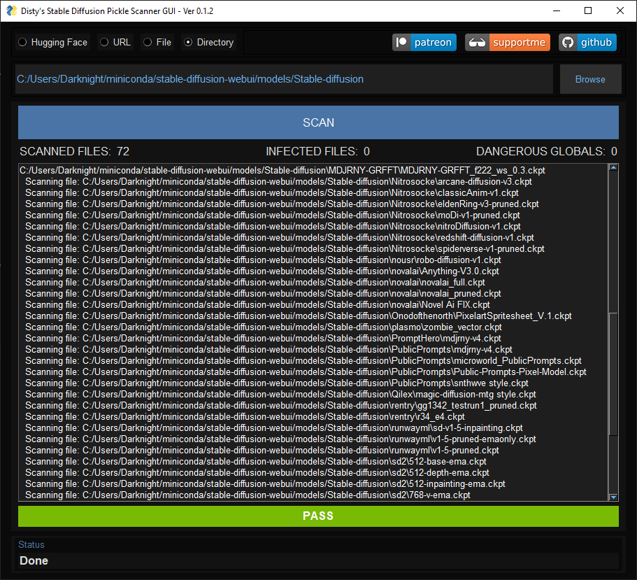Click the arcane-diffusion-v3.ckpt log line
Viewport: 637px width, 580px height.
(278, 182)
